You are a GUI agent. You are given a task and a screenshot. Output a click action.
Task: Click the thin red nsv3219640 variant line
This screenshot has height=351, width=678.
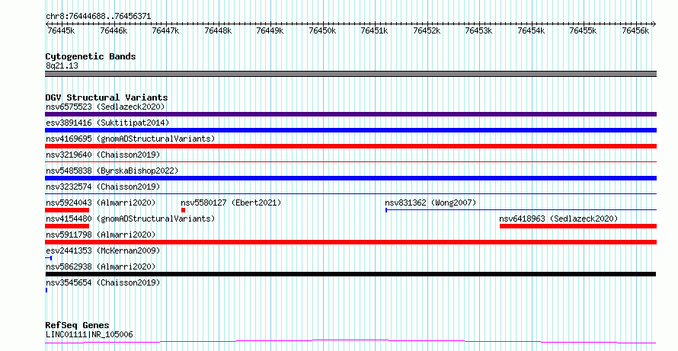click(x=350, y=161)
